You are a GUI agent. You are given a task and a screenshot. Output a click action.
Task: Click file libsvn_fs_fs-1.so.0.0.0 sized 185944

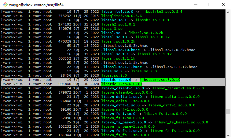[x=126, y=135]
